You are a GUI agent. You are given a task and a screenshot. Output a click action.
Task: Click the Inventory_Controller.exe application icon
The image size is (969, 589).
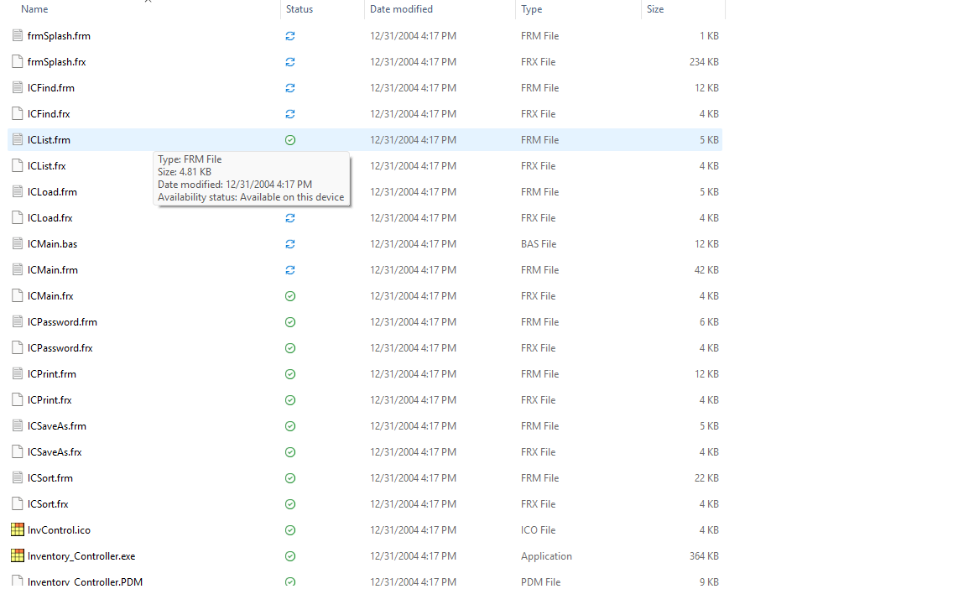tap(17, 556)
